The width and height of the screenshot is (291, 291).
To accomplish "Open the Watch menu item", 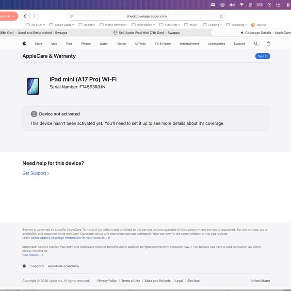I will 104,44.
